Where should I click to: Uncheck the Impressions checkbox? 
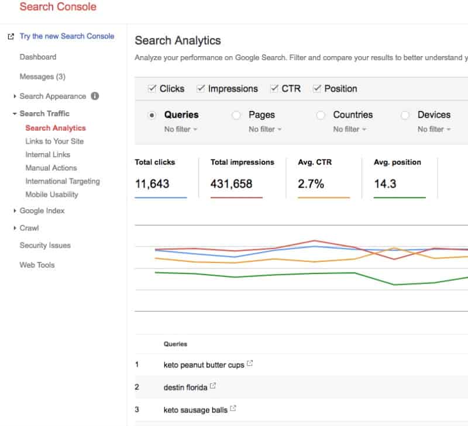201,89
